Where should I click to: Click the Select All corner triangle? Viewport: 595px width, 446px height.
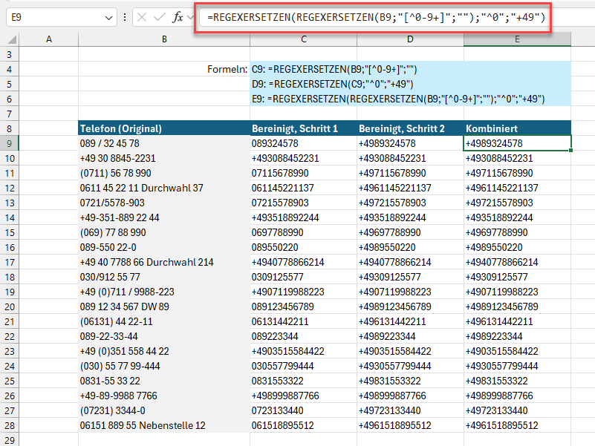click(x=10, y=39)
